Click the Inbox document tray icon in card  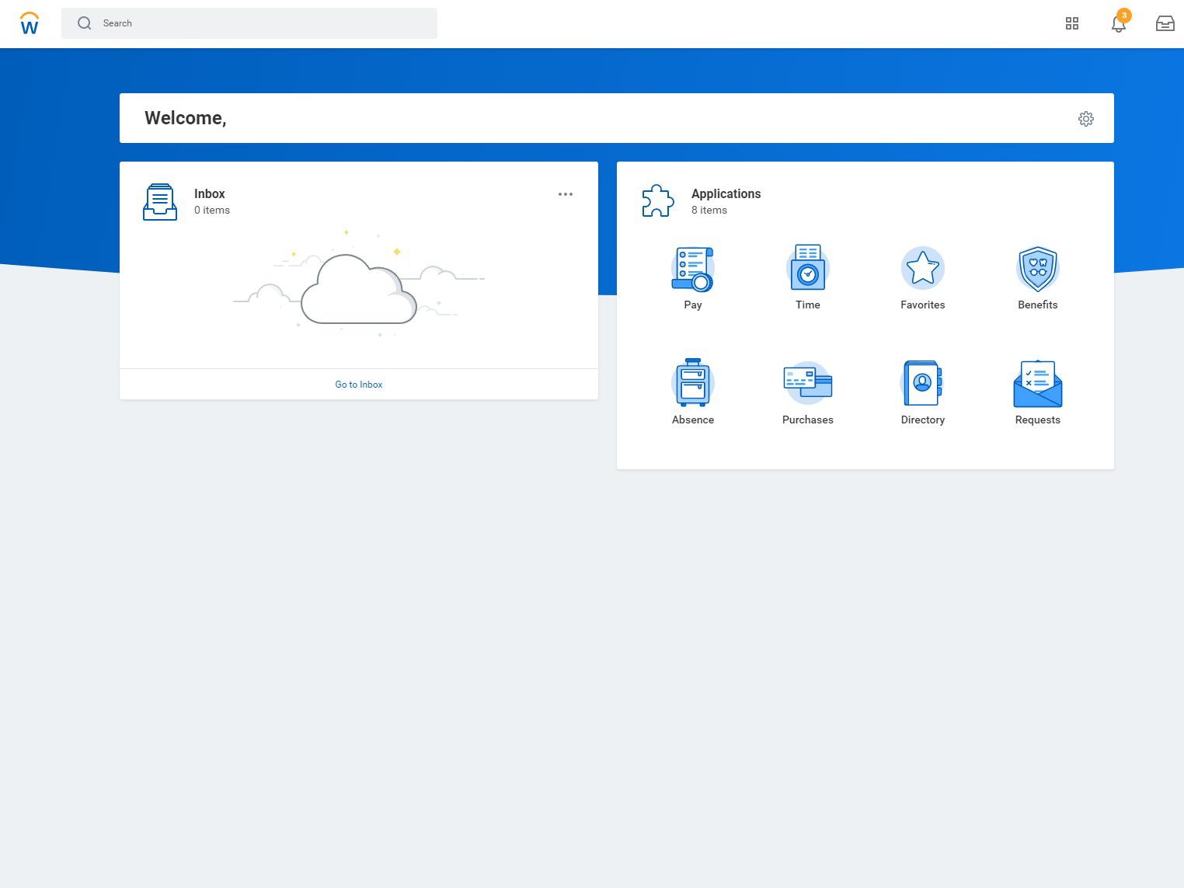(160, 202)
